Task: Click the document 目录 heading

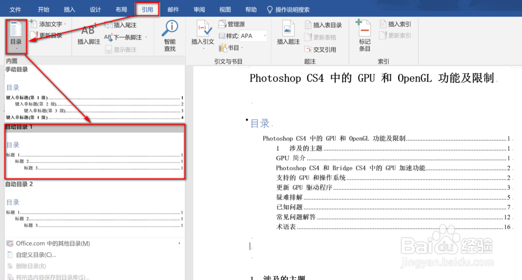Action: click(x=259, y=124)
